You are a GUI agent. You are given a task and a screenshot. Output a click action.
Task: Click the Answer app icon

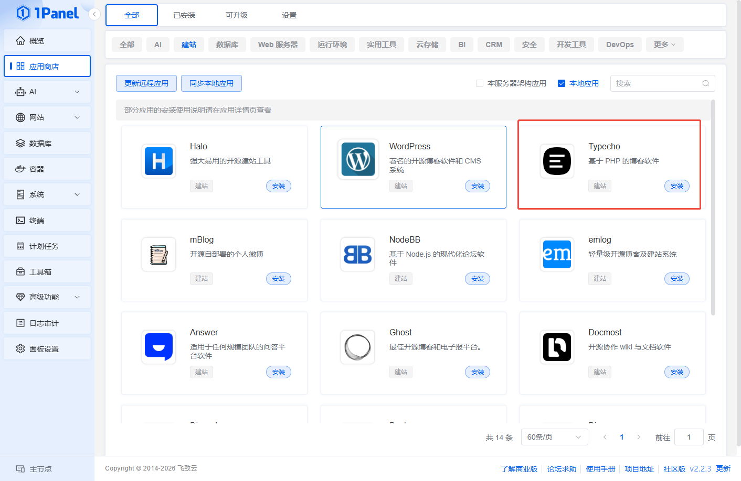[158, 347]
